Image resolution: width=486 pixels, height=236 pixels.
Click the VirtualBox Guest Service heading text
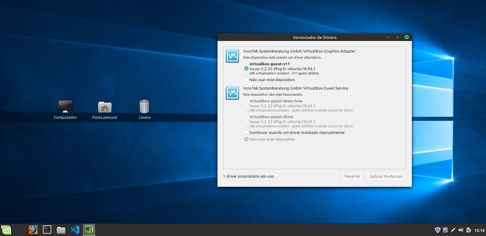pos(296,88)
